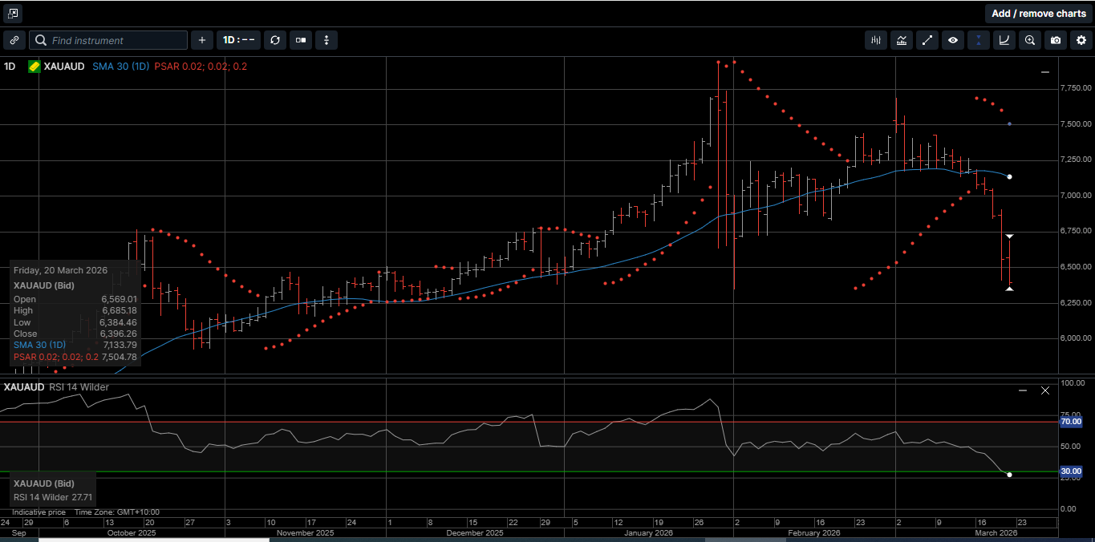Toggle the eye visibility control
Screen dimensions: 1095x542
[x=953, y=40]
